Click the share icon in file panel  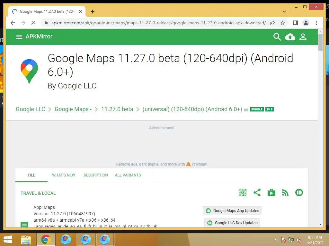click(x=257, y=193)
